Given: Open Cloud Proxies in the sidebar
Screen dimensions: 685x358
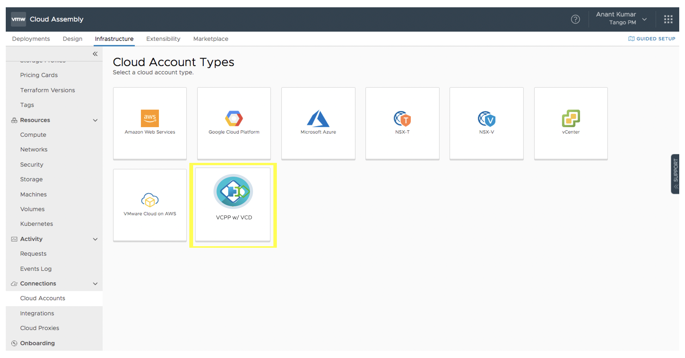Looking at the screenshot, I should pyautogui.click(x=40, y=328).
